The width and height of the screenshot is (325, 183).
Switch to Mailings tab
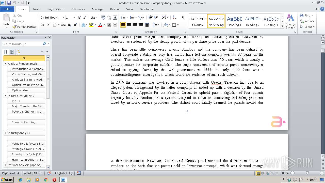pyautogui.click(x=97, y=9)
